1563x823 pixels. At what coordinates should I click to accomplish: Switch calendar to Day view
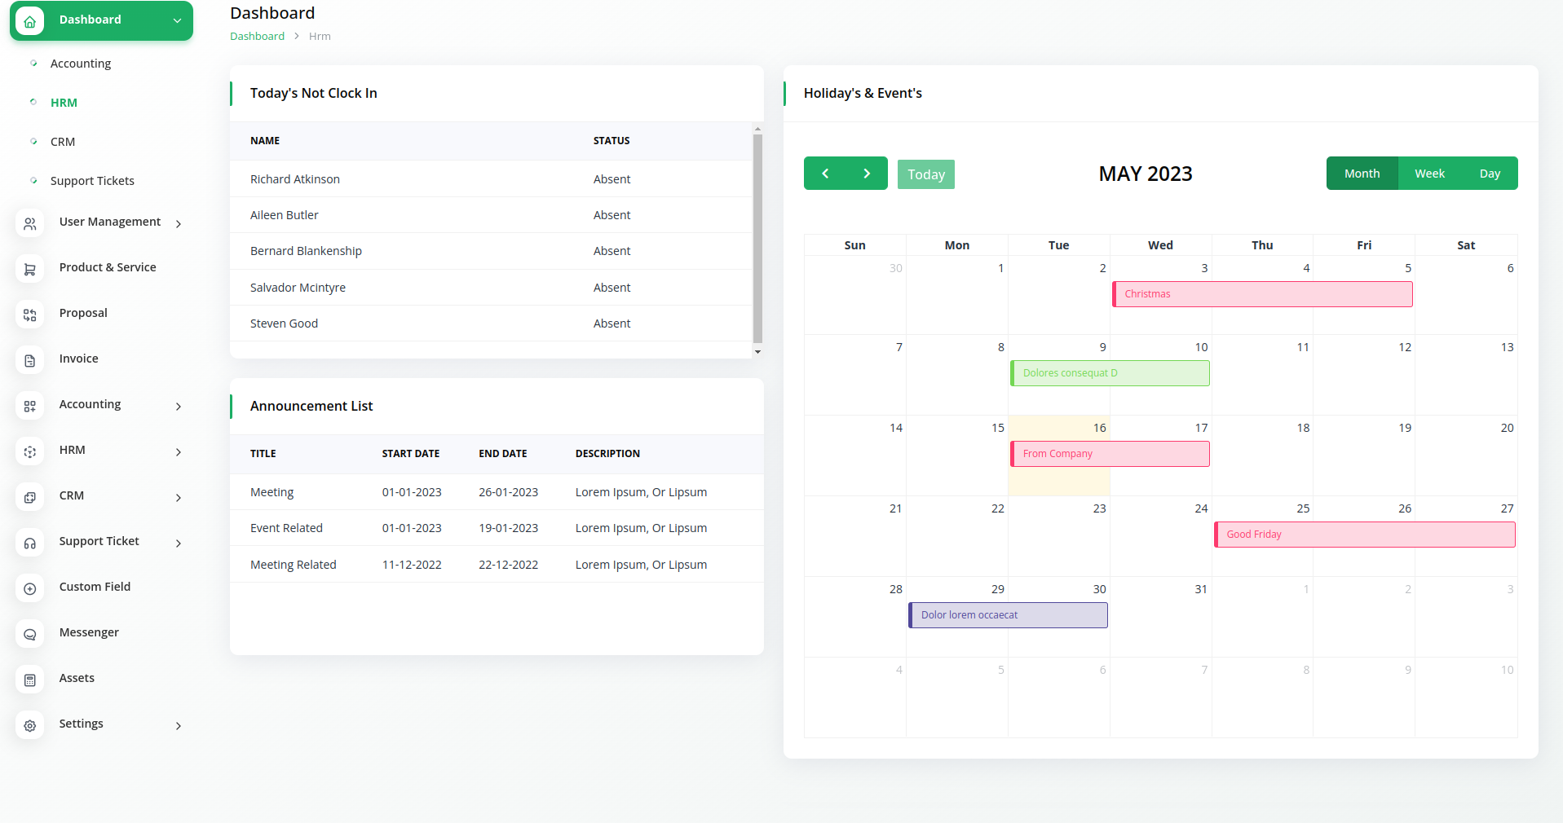(1490, 174)
